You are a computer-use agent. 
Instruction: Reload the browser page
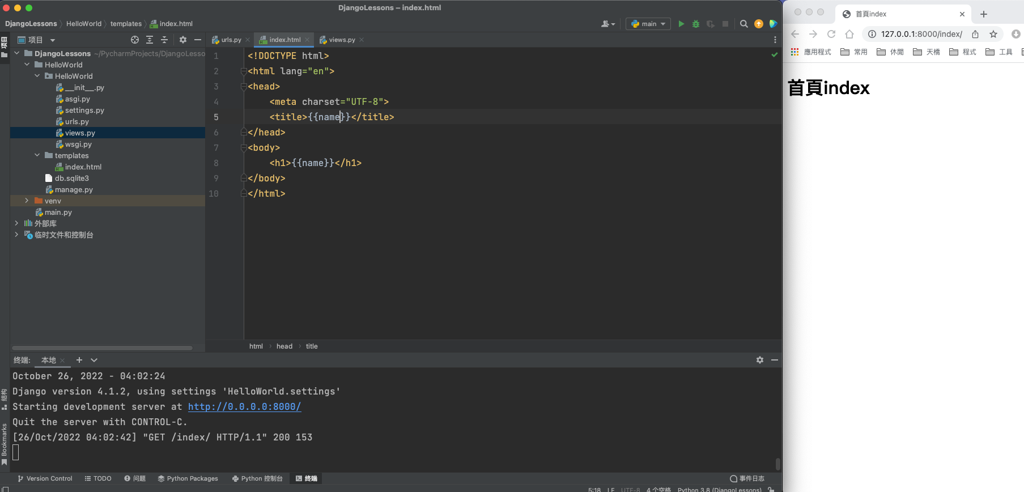[x=831, y=34]
